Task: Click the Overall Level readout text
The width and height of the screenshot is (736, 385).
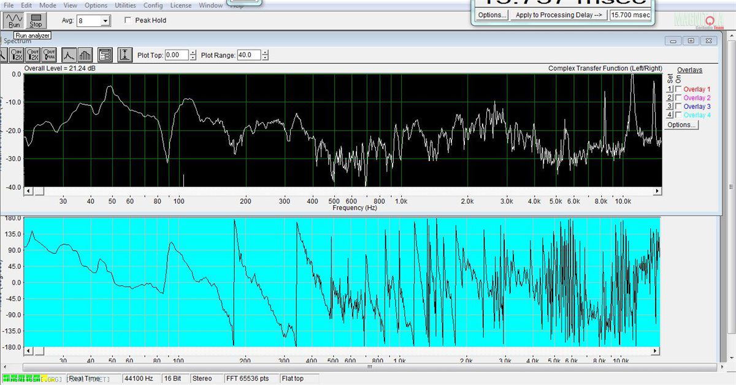Action: pos(59,69)
